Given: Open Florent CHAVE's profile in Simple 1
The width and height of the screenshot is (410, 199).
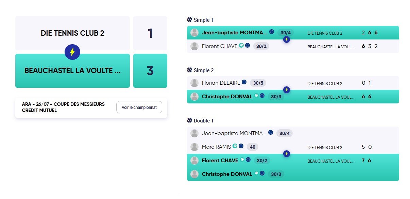Looking at the screenshot, I should [220, 46].
